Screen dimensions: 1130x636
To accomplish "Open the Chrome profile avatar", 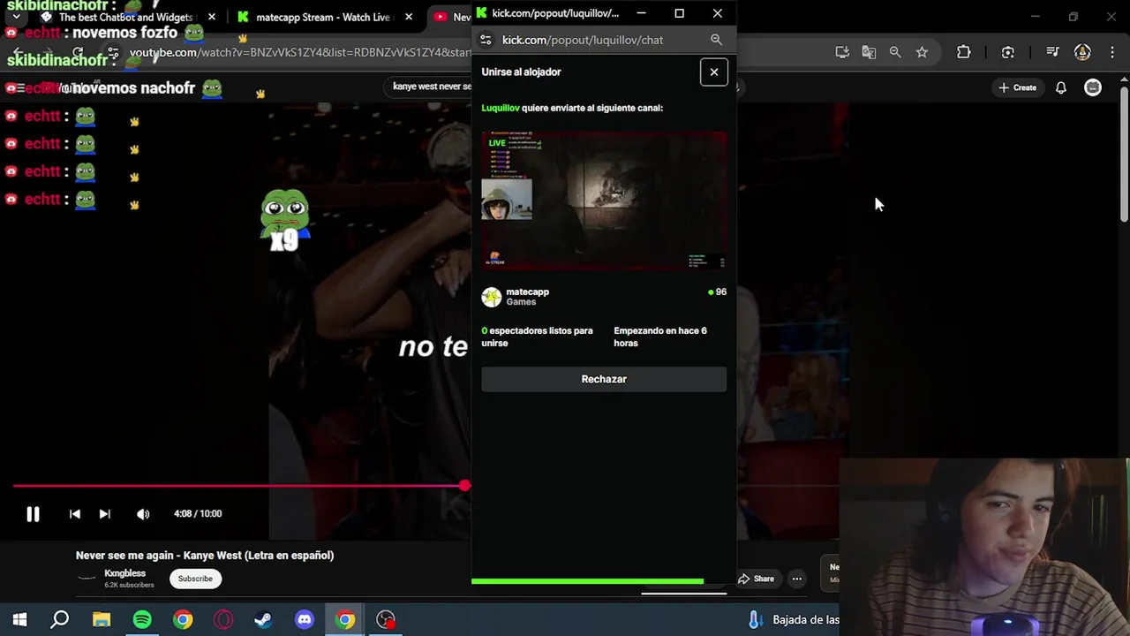I will point(1082,52).
